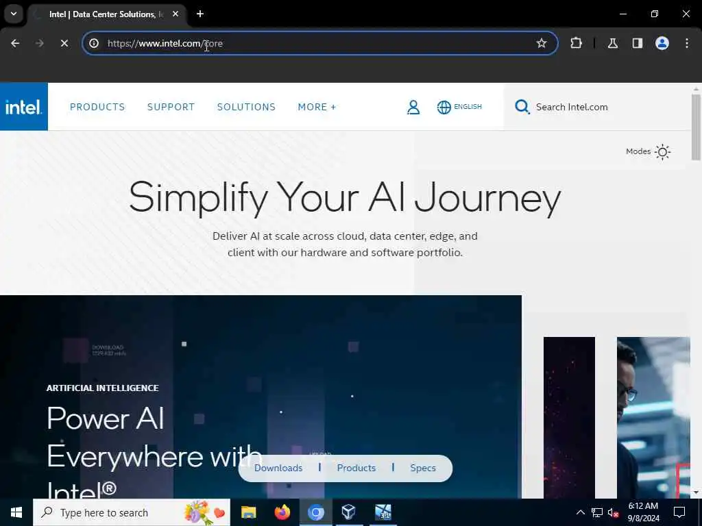Click the network status tray icon
The width and height of the screenshot is (702, 526).
[x=597, y=512]
